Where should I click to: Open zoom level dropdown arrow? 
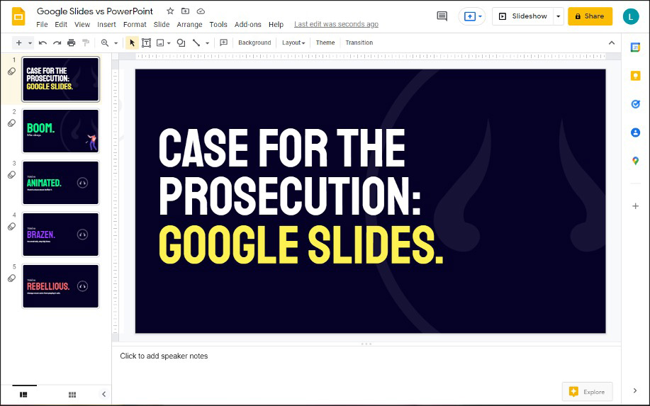coord(116,43)
